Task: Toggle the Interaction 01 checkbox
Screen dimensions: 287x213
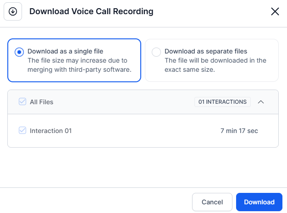Action: click(22, 131)
